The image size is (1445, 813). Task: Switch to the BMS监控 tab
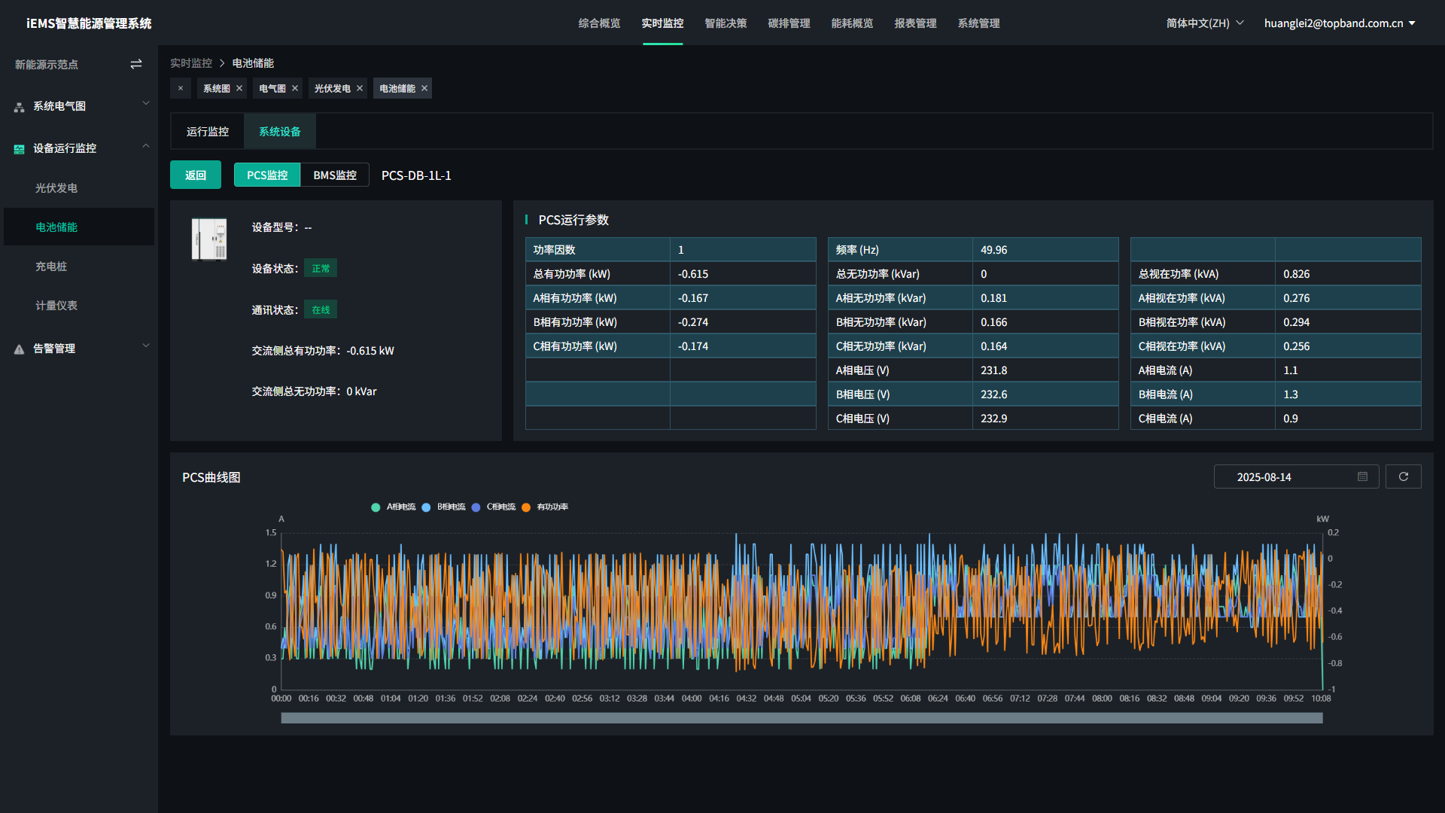coord(334,175)
